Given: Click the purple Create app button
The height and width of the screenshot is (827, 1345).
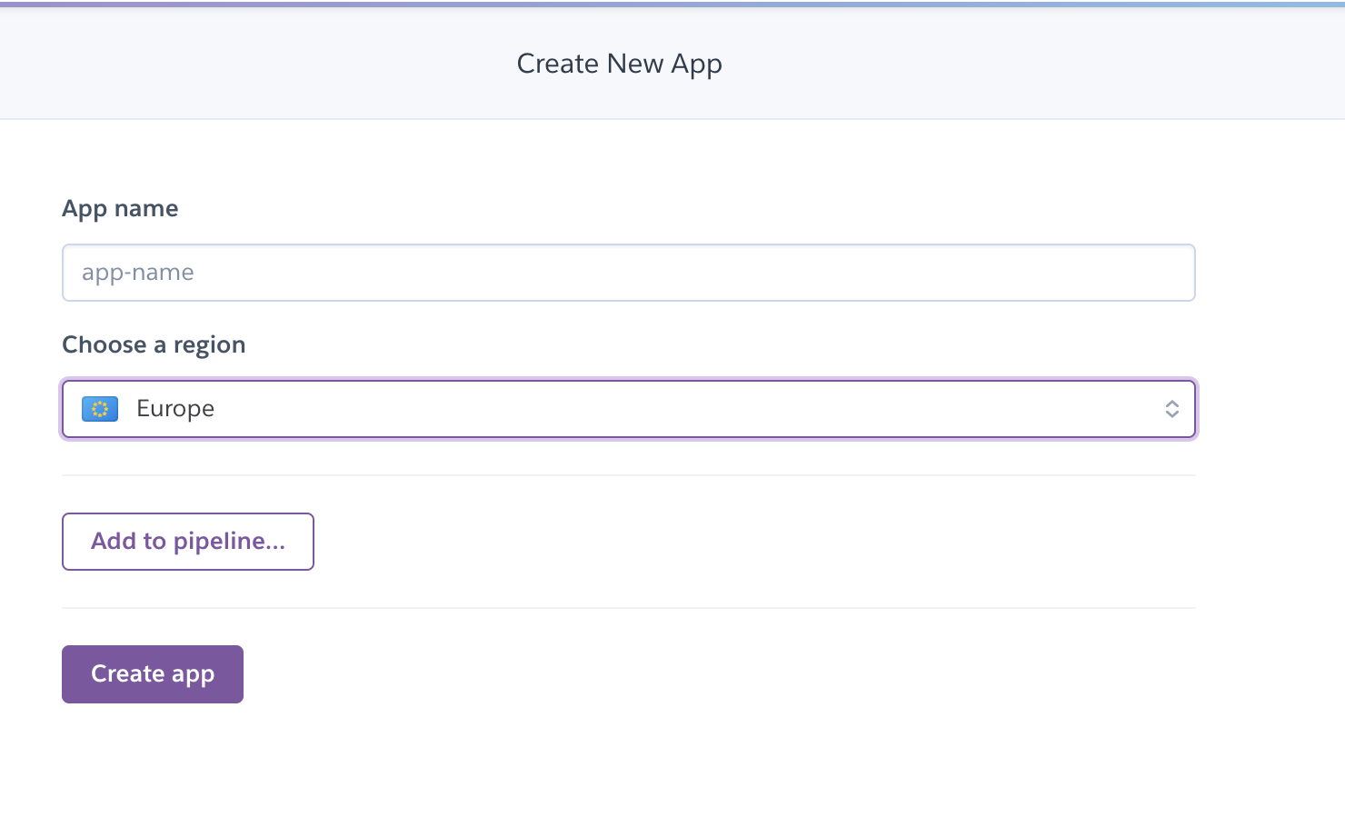Looking at the screenshot, I should pyautogui.click(x=152, y=673).
